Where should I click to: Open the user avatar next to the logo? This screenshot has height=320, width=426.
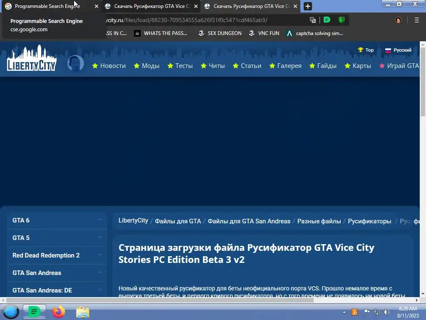(76, 63)
